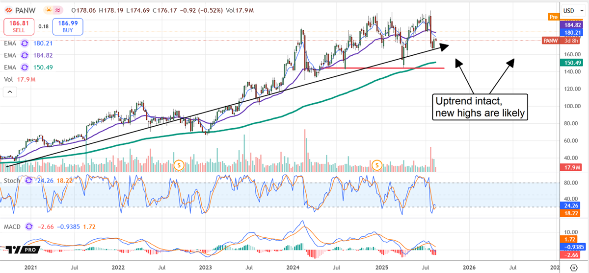Click the 2023 label on time axis
The height and width of the screenshot is (273, 589).
coord(205,268)
